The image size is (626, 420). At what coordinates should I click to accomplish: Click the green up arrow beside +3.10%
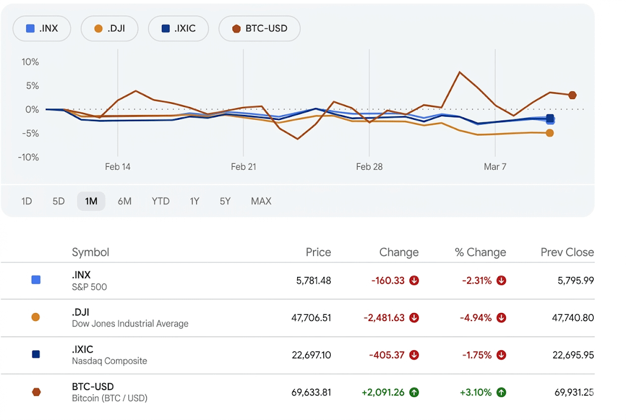tap(501, 392)
